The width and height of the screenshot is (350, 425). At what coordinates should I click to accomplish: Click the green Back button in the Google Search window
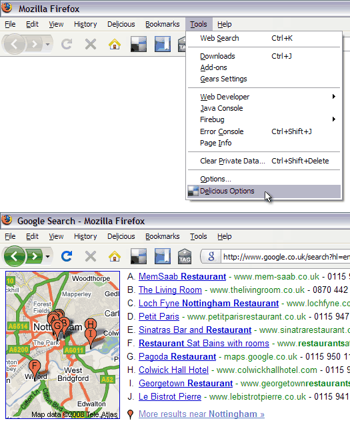coord(15,256)
